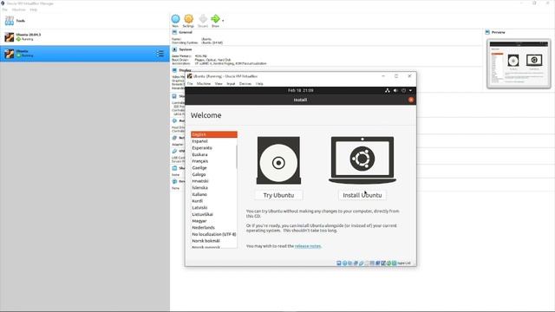The height and width of the screenshot is (312, 555).
Task: Click the Right Ctrl host key indicator
Action: 404,263
